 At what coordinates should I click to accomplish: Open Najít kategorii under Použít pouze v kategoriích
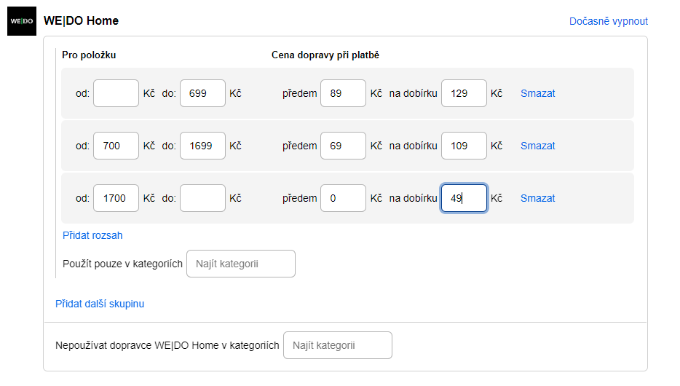241,264
